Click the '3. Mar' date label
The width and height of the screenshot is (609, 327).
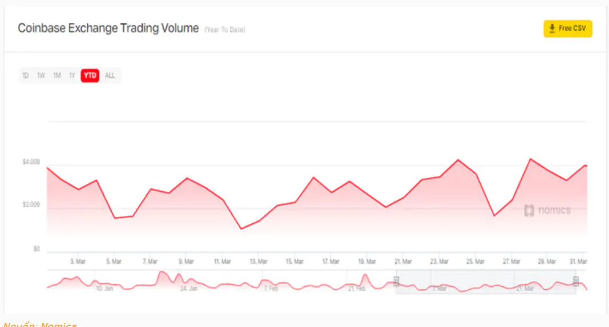pos(78,261)
